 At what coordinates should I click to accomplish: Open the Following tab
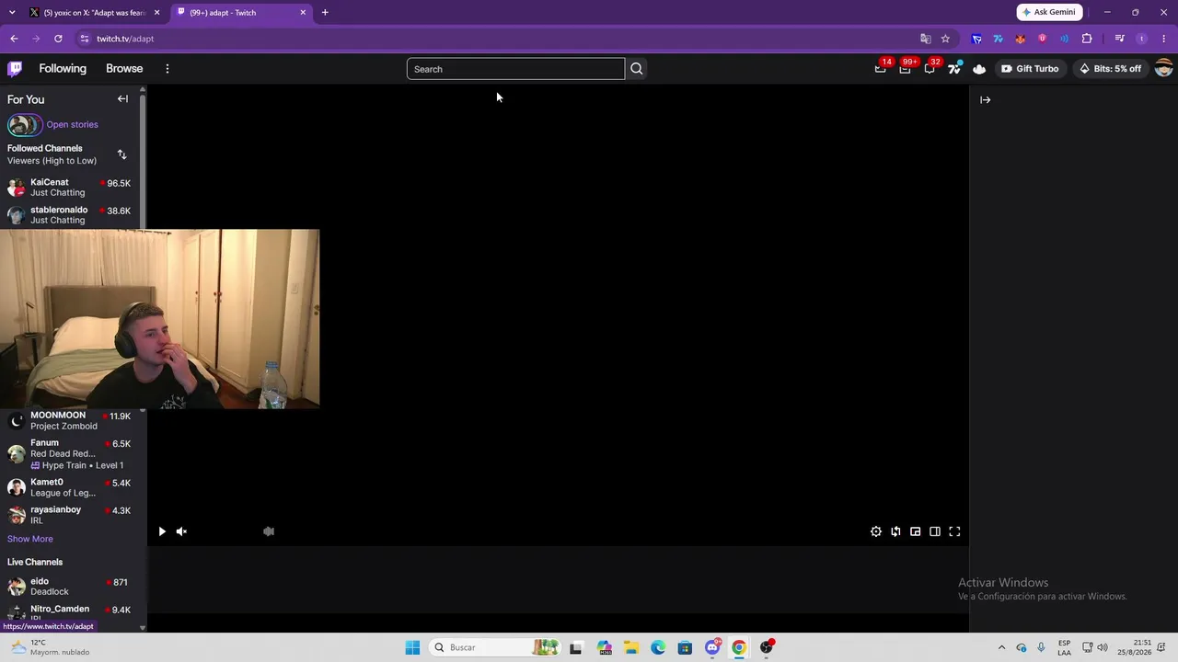(63, 69)
